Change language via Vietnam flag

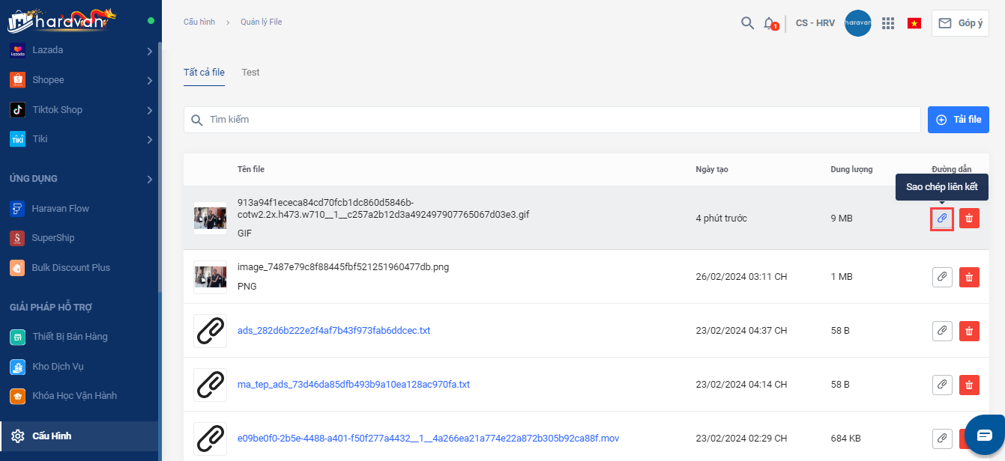914,23
